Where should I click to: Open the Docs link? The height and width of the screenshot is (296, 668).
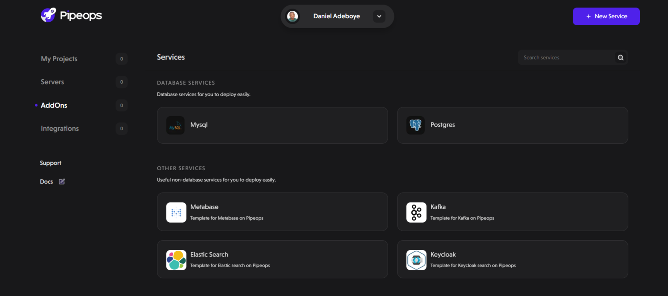(x=46, y=182)
